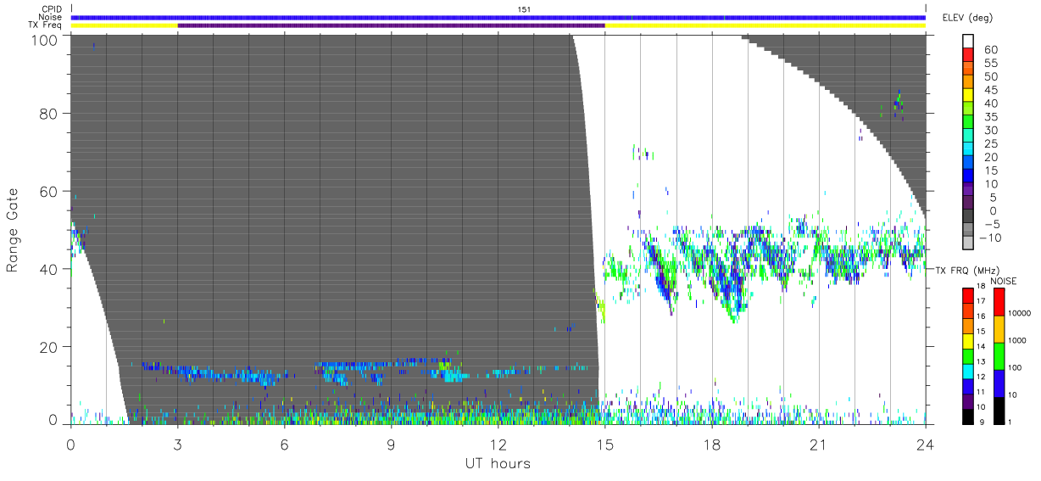
Task: Click the blue Noise status bar
Action: [498, 17]
